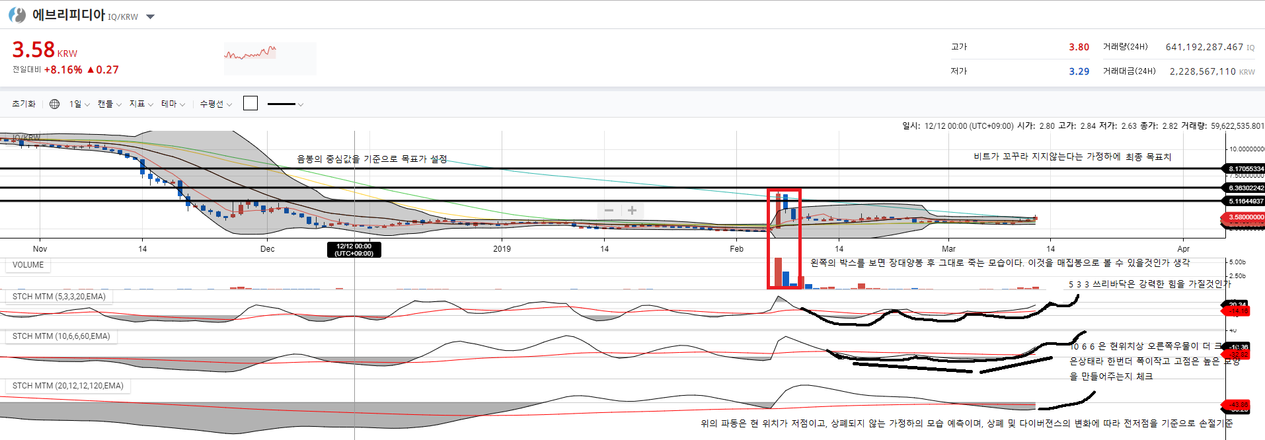Click the Everipedia coin logo icon
1265x440 pixels.
tap(17, 15)
